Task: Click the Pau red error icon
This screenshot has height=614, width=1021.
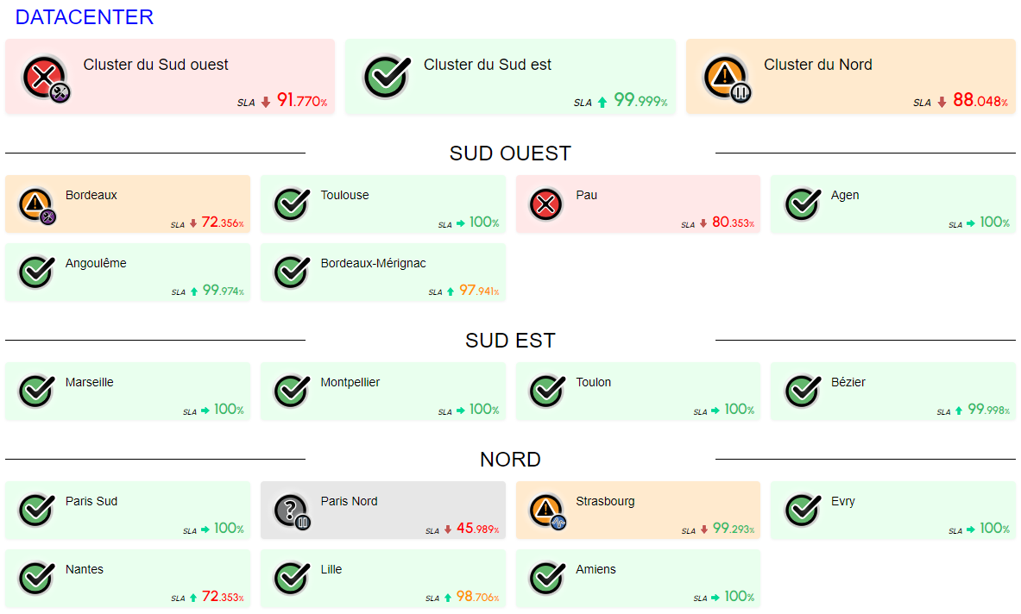Action: pyautogui.click(x=545, y=204)
